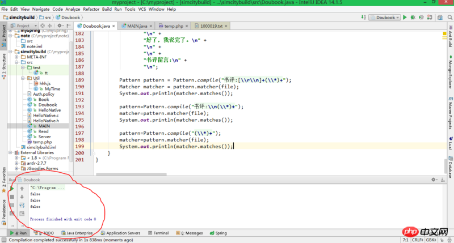Close the temp.php tab
Screen dimensions: 454x243
[x=187, y=26]
